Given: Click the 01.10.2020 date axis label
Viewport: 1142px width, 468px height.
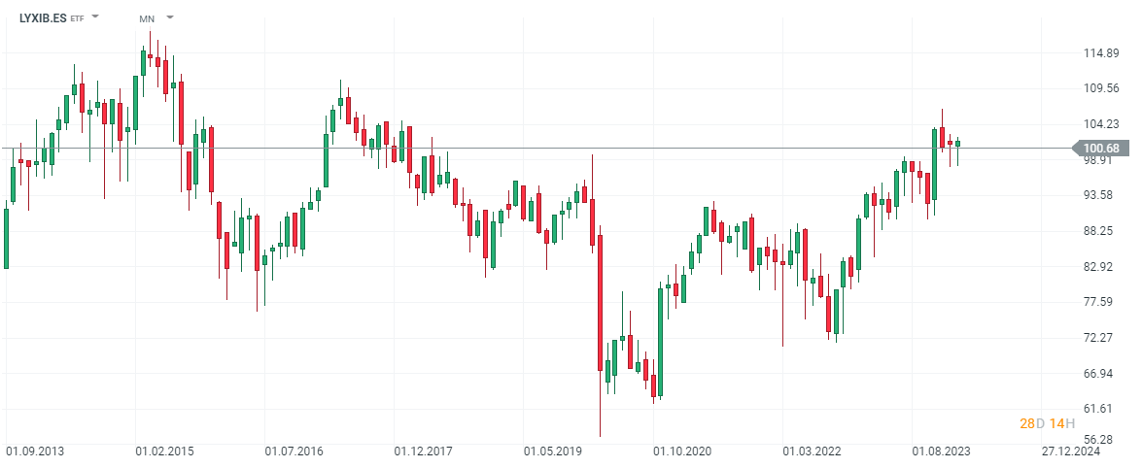Looking at the screenshot, I should (x=682, y=451).
